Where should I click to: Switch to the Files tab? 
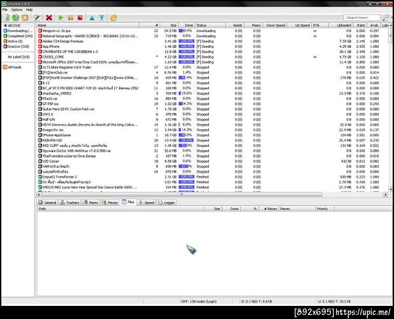tap(128, 202)
